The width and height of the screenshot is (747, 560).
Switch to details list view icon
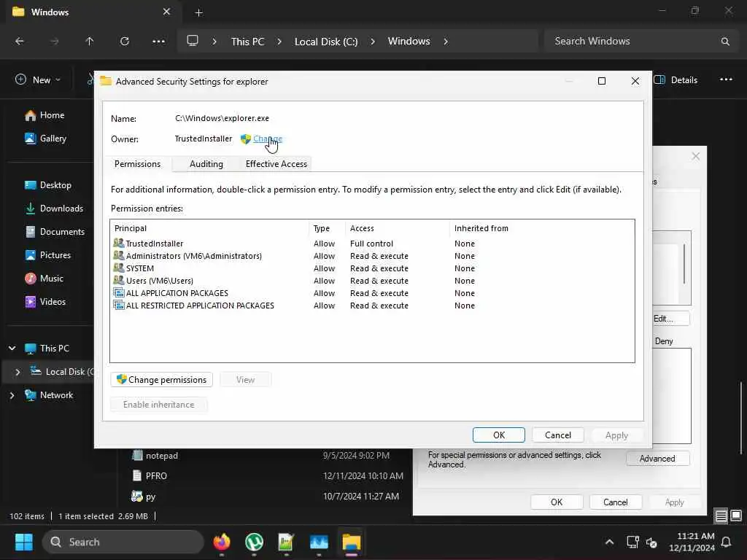[x=721, y=516]
